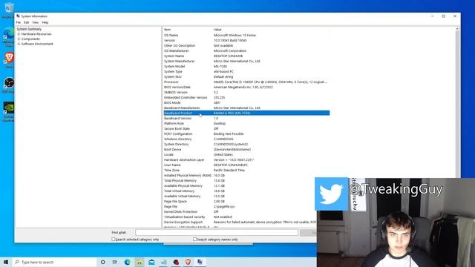Select the Hardware Resources tree label
Screen dimensions: 475x267
[36, 34]
